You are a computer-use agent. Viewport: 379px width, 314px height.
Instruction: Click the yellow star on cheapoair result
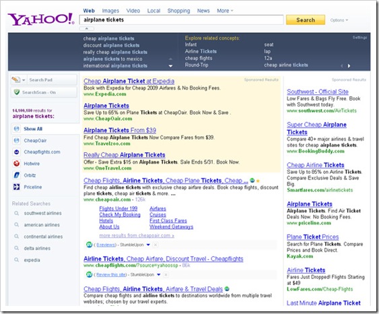[x=258, y=181]
